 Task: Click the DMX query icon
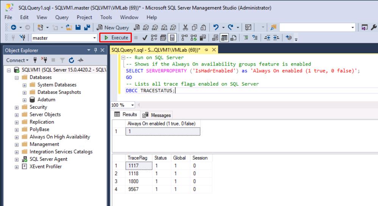click(x=155, y=28)
